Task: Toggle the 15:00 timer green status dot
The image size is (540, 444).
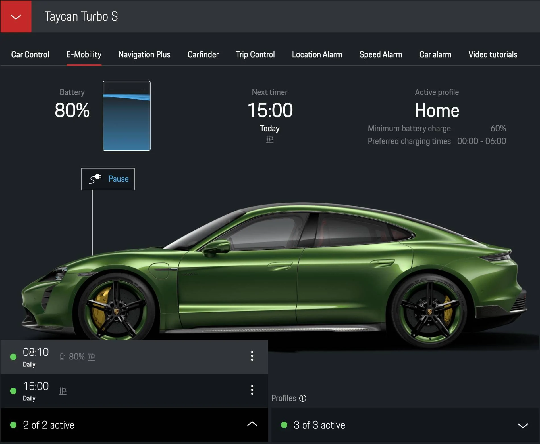Action: (x=13, y=391)
